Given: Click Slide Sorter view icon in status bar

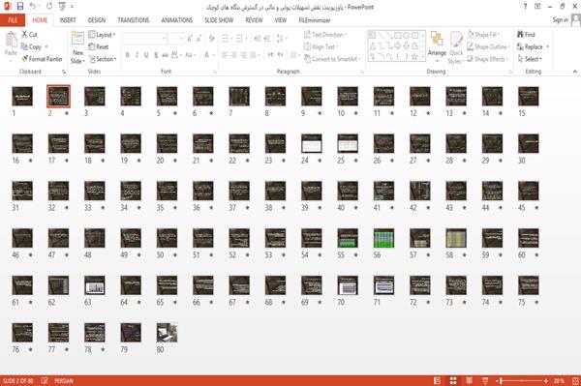Looking at the screenshot, I should tap(453, 380).
